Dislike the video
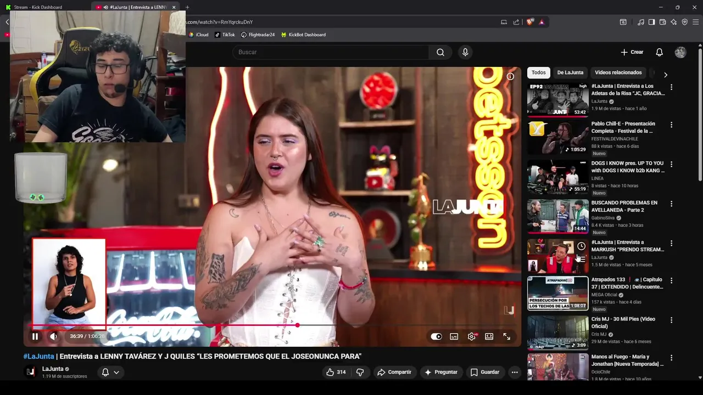The height and width of the screenshot is (395, 703). 360,372
